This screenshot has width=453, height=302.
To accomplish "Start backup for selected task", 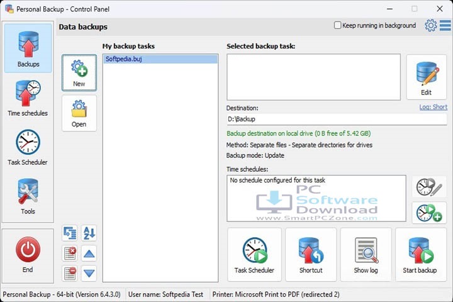I will click(421, 255).
